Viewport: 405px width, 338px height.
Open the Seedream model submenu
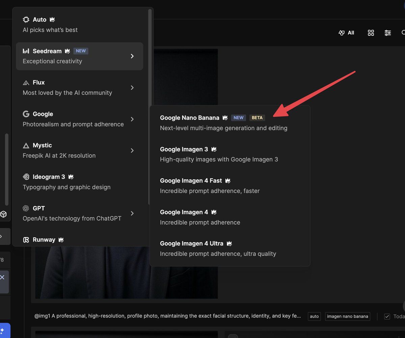click(80, 56)
